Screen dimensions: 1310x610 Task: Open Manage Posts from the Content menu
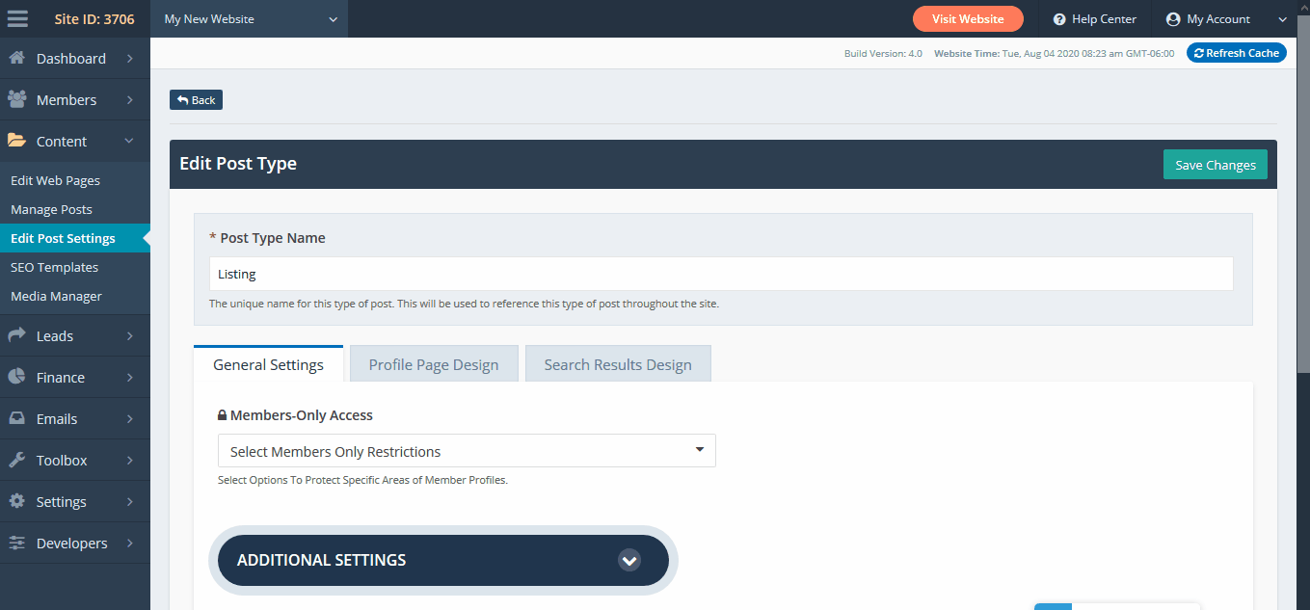tap(50, 209)
